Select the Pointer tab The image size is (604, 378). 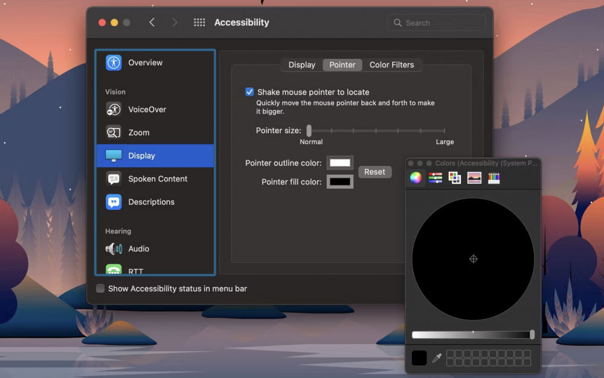coord(342,65)
